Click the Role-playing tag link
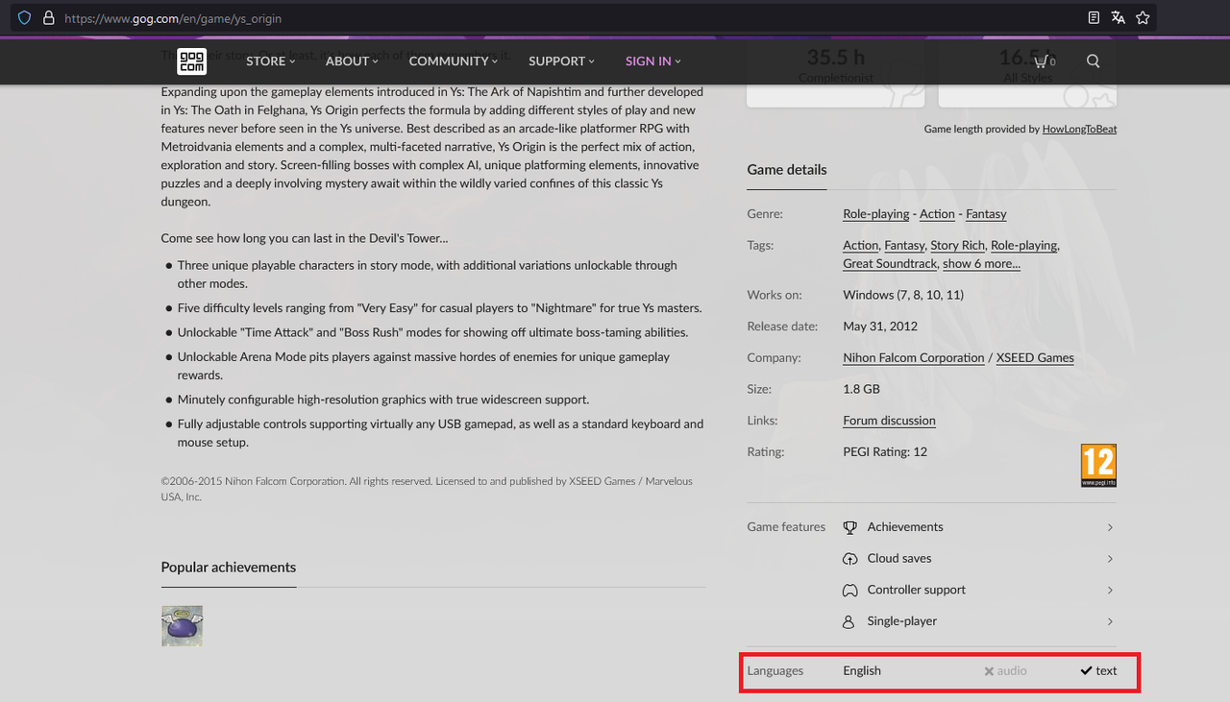This screenshot has width=1230, height=702. [1023, 246]
